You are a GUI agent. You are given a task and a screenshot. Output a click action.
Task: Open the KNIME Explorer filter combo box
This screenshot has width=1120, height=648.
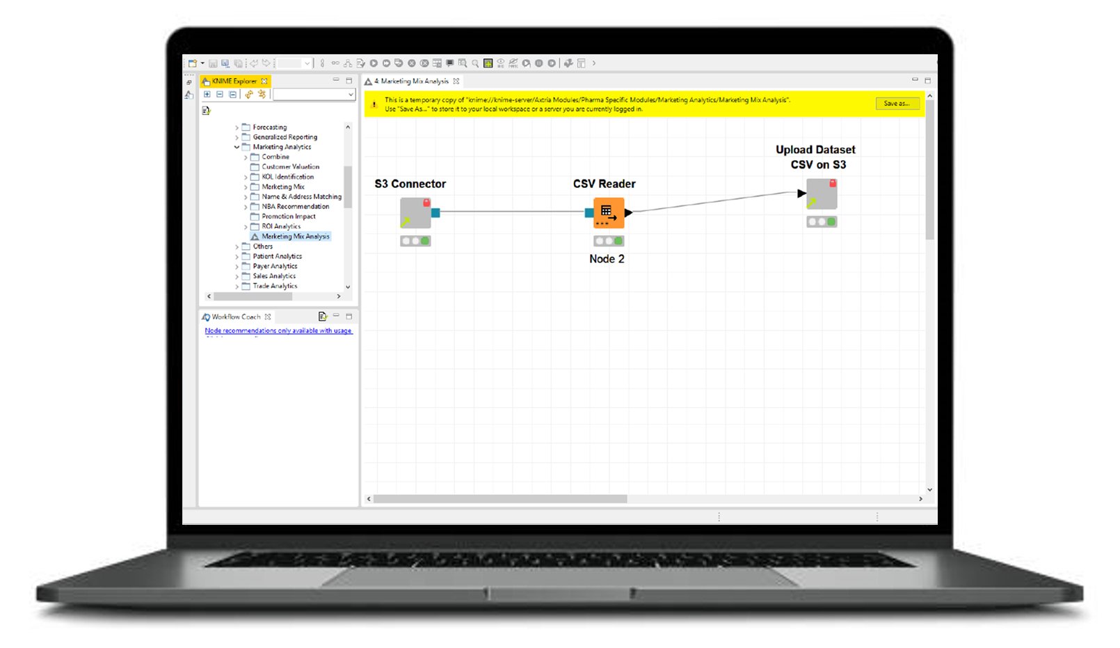[314, 94]
